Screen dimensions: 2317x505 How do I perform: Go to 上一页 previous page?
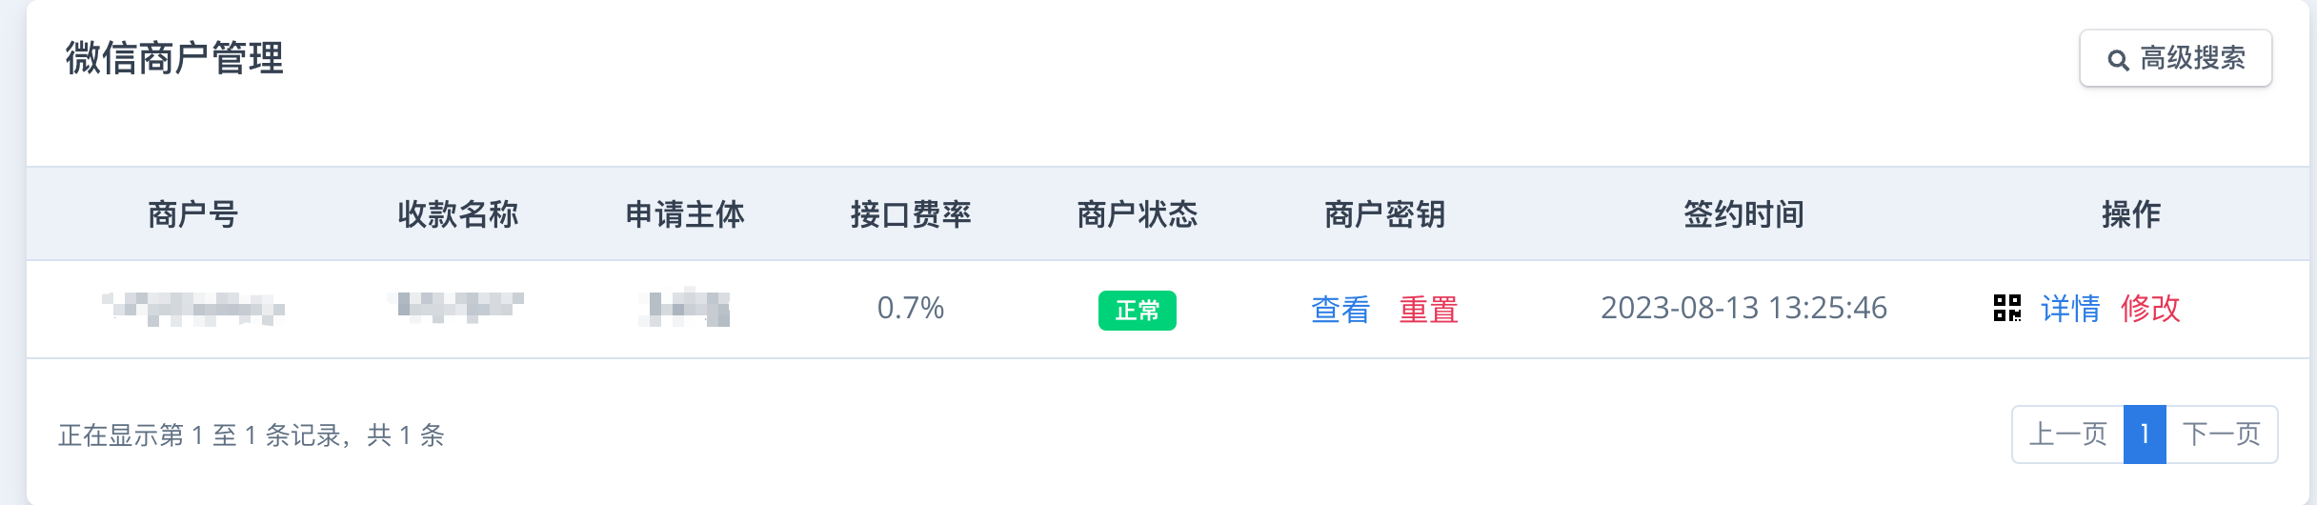pyautogui.click(x=2068, y=434)
